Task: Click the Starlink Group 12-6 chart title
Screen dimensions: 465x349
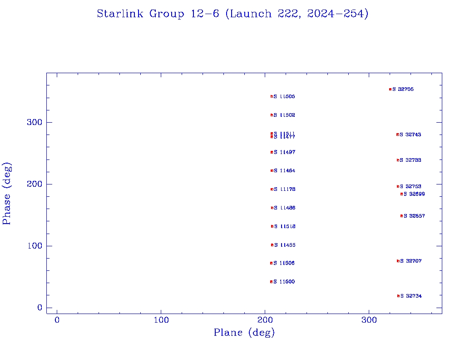Action: [232, 14]
